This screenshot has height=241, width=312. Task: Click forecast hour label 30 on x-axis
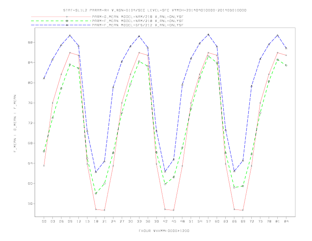pyautogui.click(x=130, y=221)
